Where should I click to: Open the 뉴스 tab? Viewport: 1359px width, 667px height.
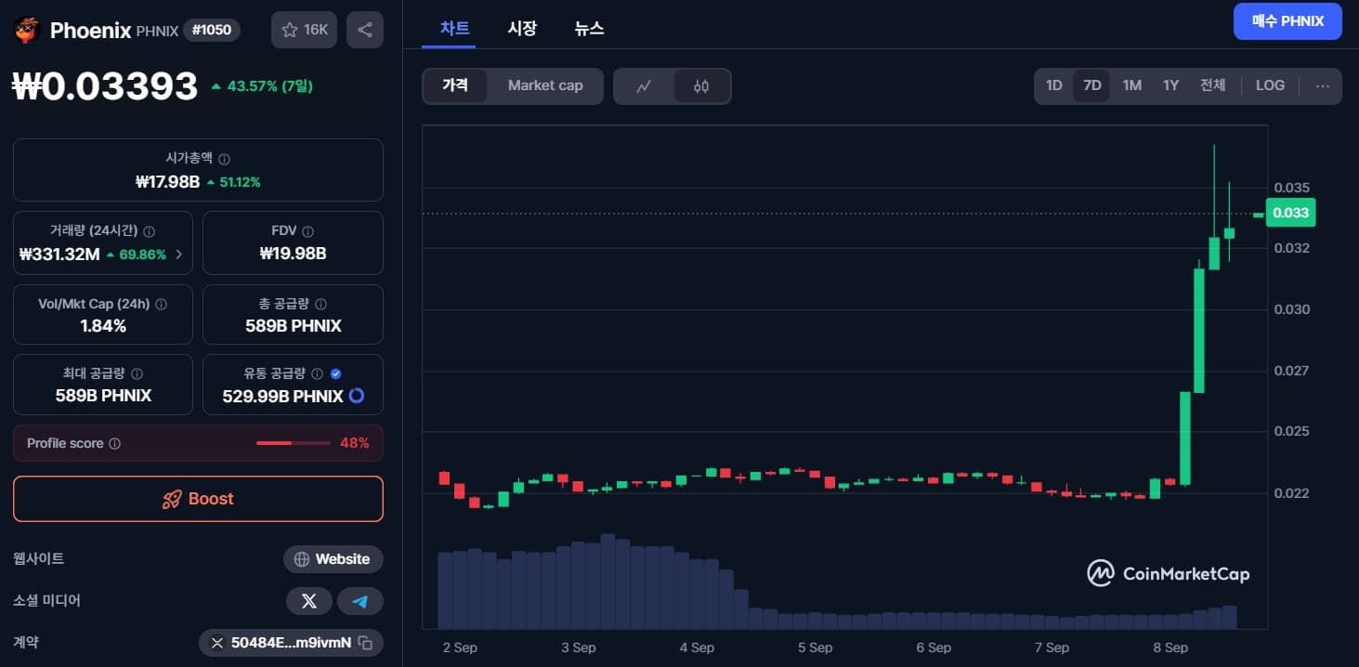click(589, 28)
